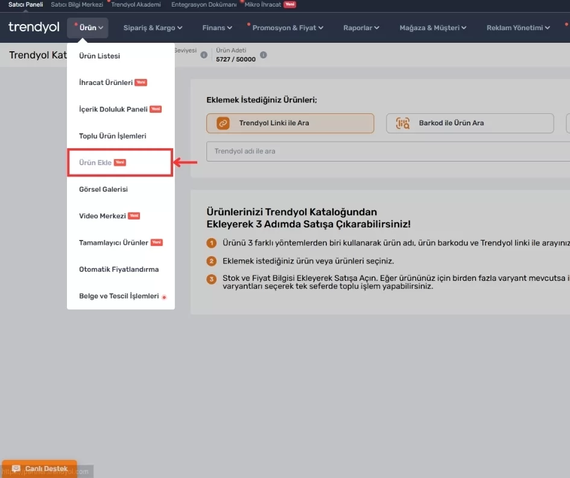Switch to Satıcı Paneli tab
This screenshot has width=570, height=478.
click(25, 5)
